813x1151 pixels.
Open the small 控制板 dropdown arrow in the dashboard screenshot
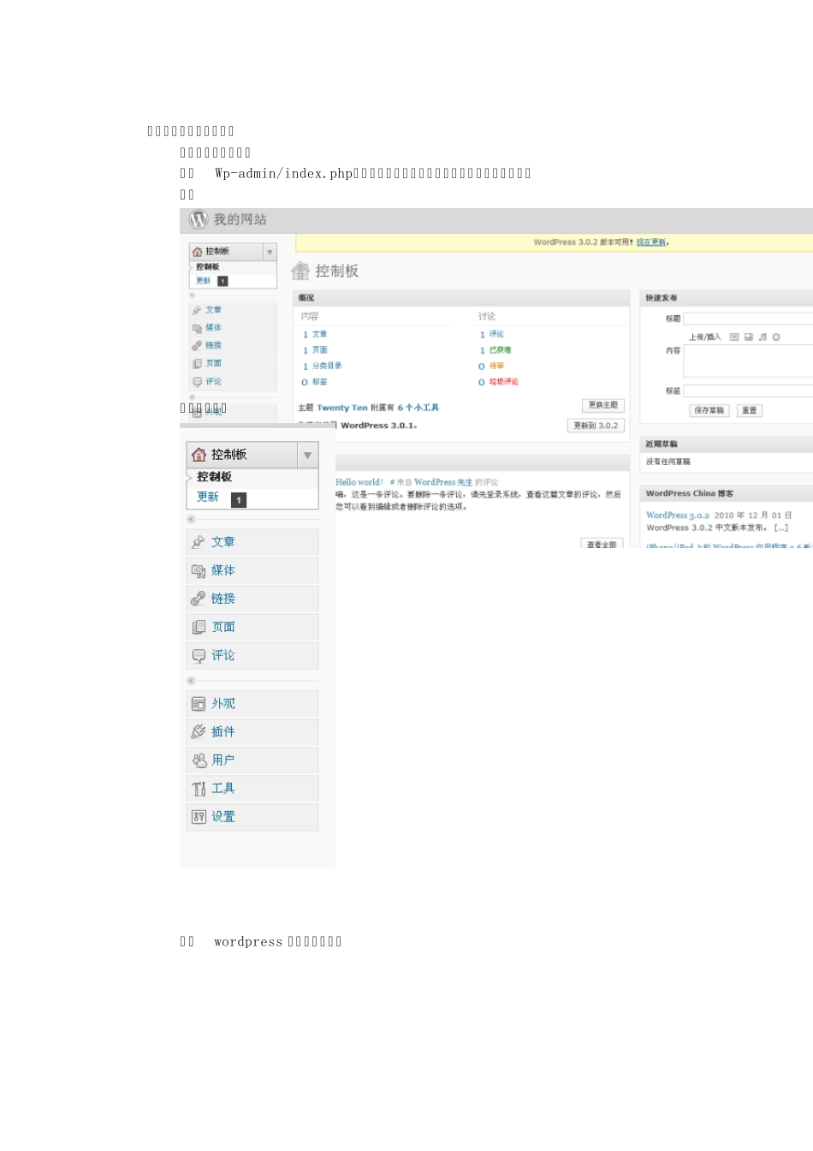coord(270,252)
